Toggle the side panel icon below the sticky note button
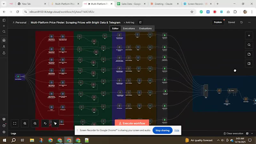 (x=249, y=63)
